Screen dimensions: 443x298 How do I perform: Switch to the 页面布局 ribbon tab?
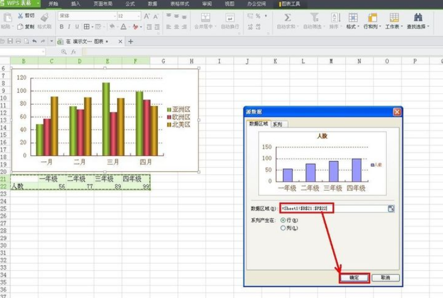tap(102, 4)
